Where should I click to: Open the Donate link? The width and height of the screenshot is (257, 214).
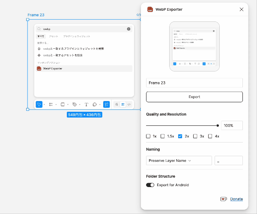click(x=236, y=199)
